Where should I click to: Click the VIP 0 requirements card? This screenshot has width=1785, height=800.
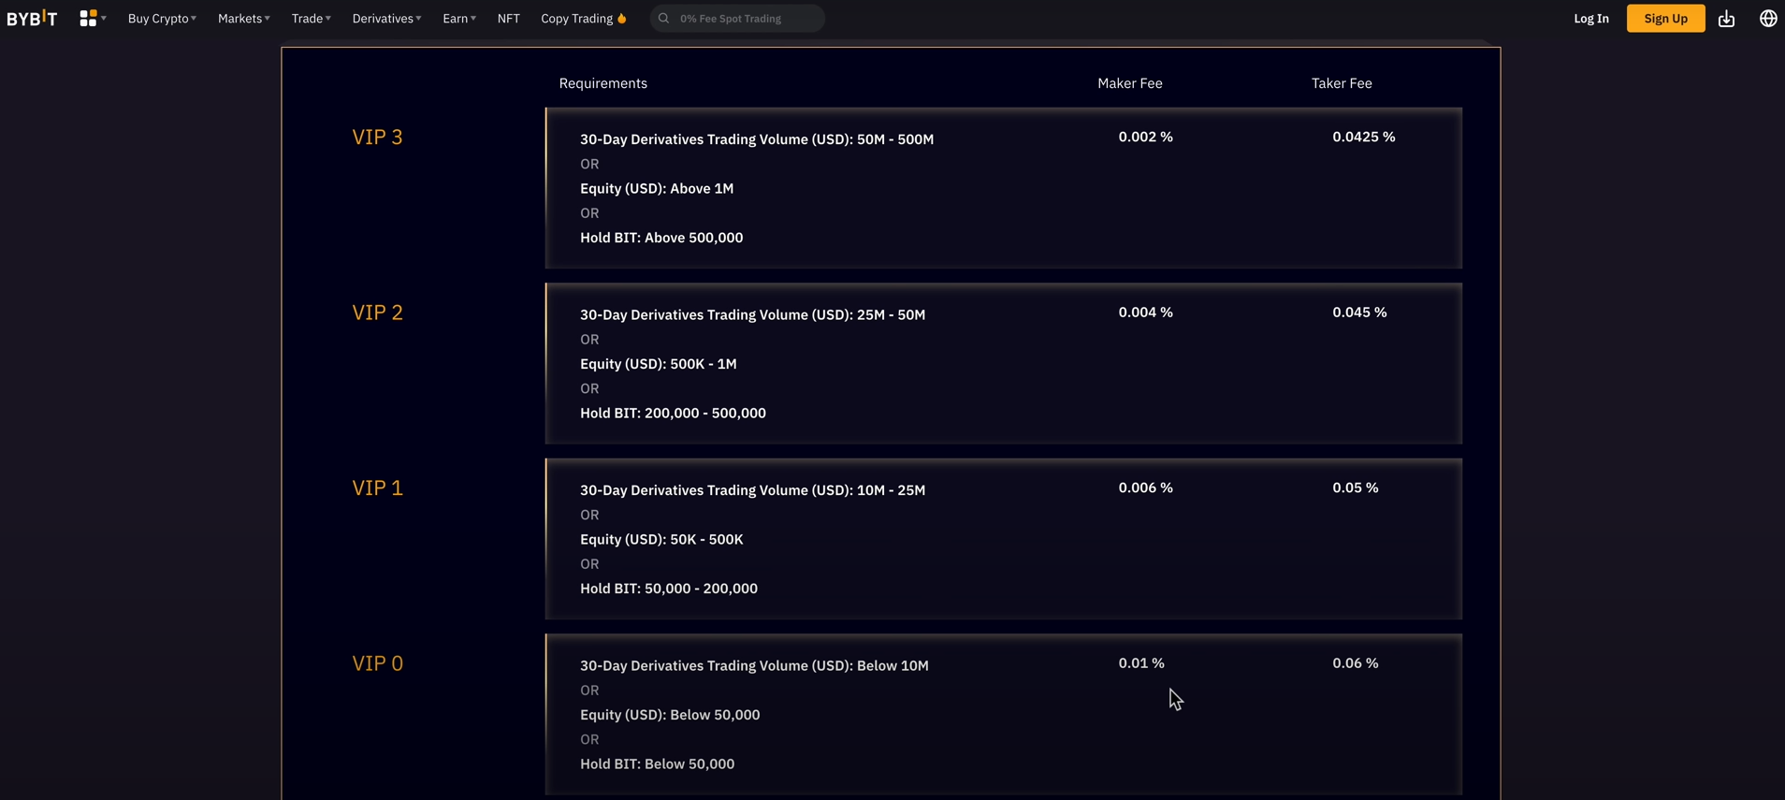click(1003, 715)
